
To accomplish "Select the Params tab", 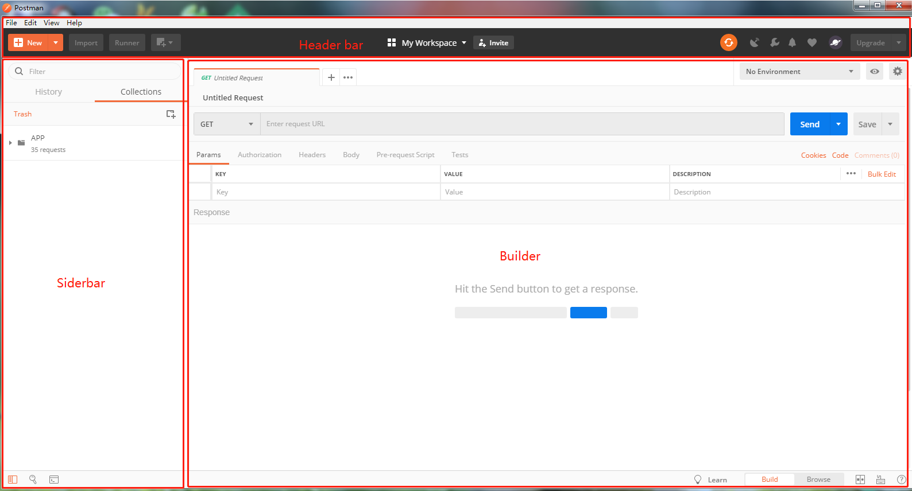I will point(208,155).
